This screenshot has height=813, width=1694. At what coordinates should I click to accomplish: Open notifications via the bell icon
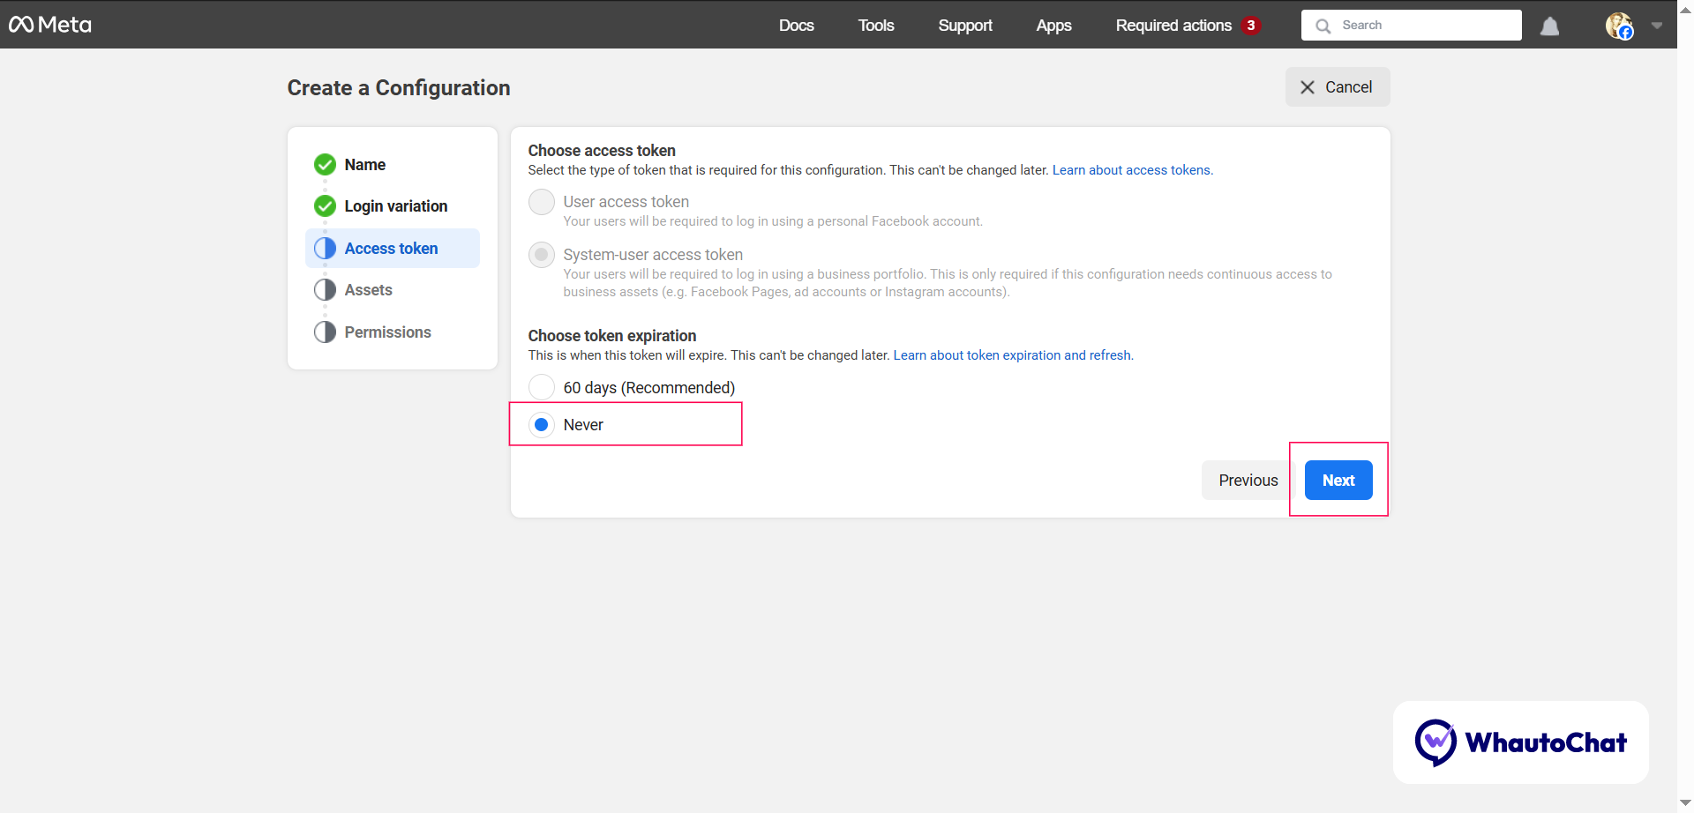click(x=1550, y=26)
